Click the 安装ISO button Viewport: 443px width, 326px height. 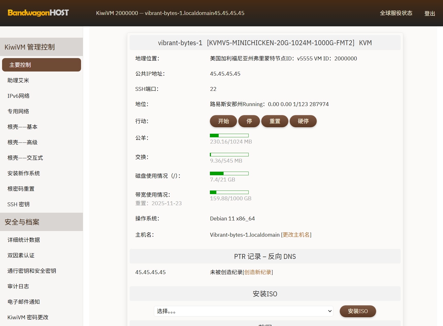pyautogui.click(x=358, y=311)
